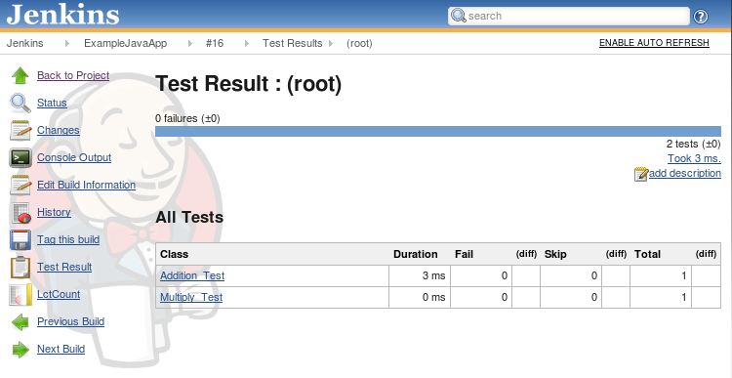Click the (root) breadcrumb item

click(x=359, y=43)
